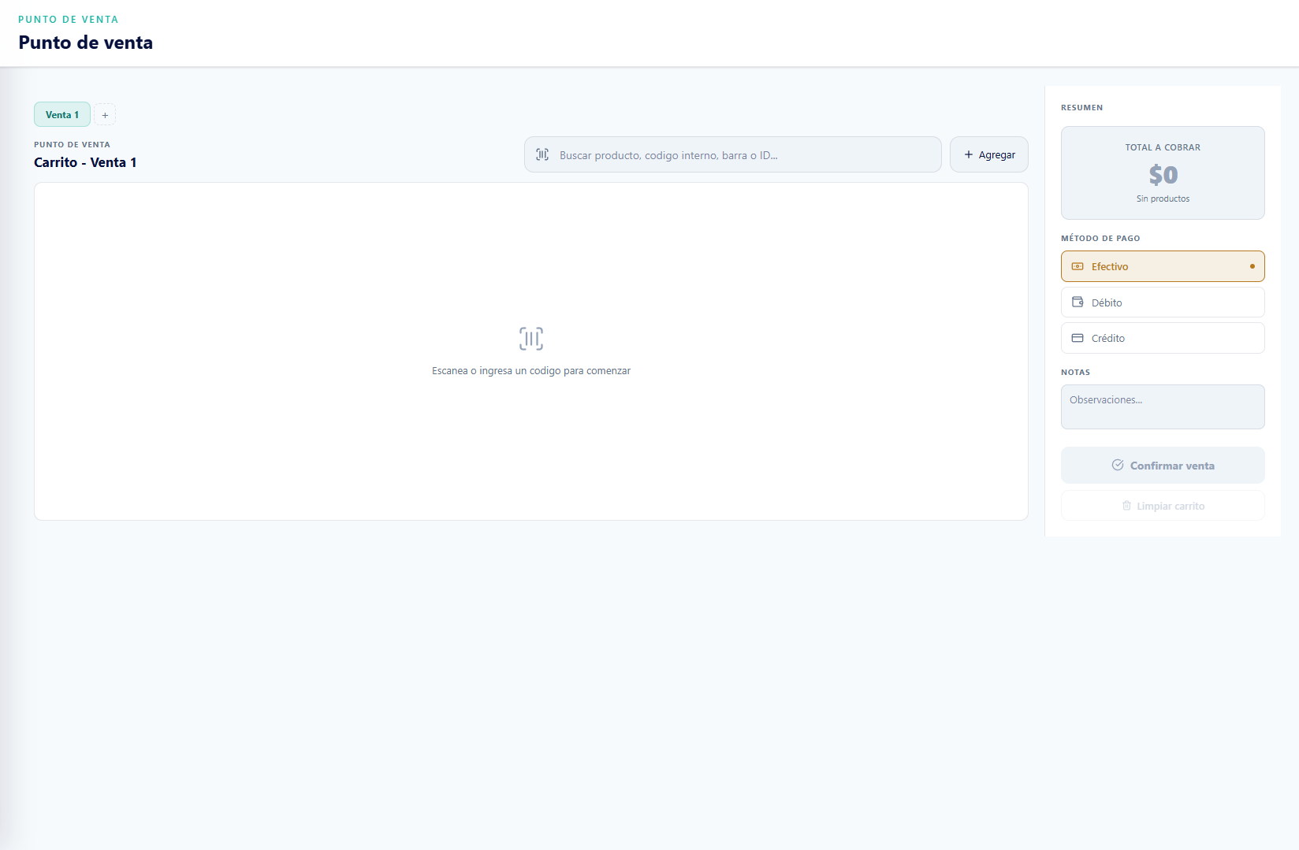This screenshot has width=1299, height=850.
Task: Confirm the sale with Confirmar venta
Action: coord(1163,466)
